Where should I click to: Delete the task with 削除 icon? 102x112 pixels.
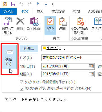coord(20,24)
